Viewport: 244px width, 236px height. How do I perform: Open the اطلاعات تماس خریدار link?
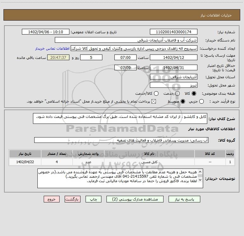click(x=52, y=48)
